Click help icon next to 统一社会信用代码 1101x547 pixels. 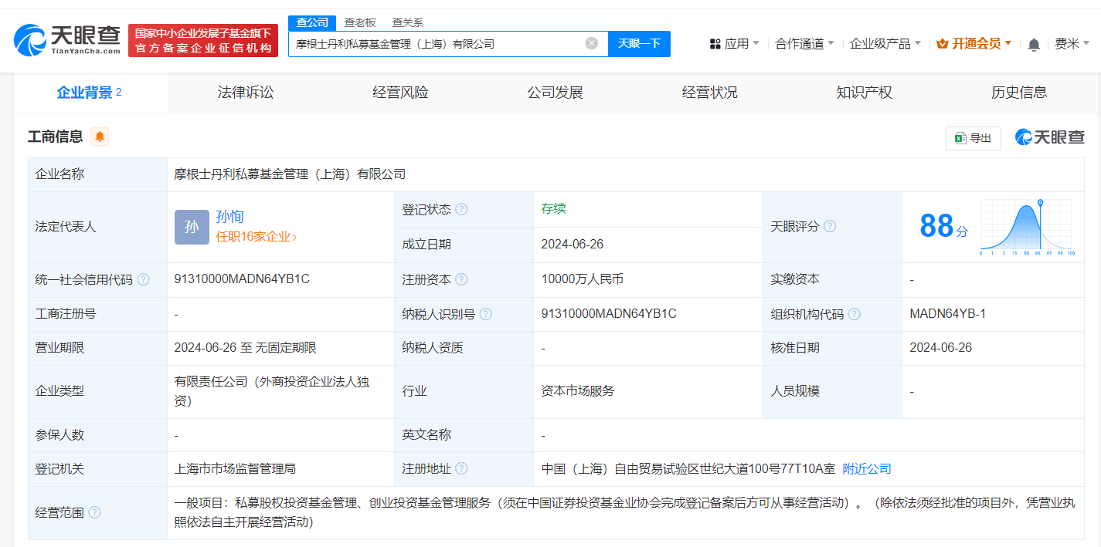(144, 279)
